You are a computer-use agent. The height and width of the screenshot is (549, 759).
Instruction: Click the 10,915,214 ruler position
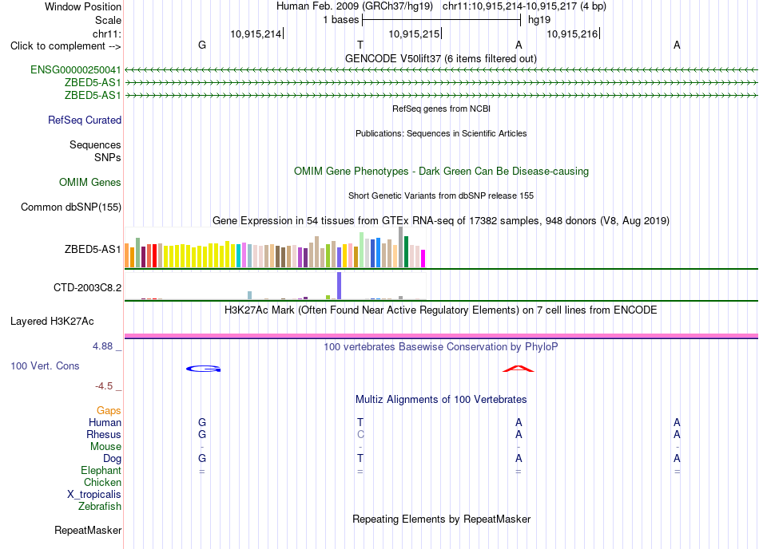[256, 34]
